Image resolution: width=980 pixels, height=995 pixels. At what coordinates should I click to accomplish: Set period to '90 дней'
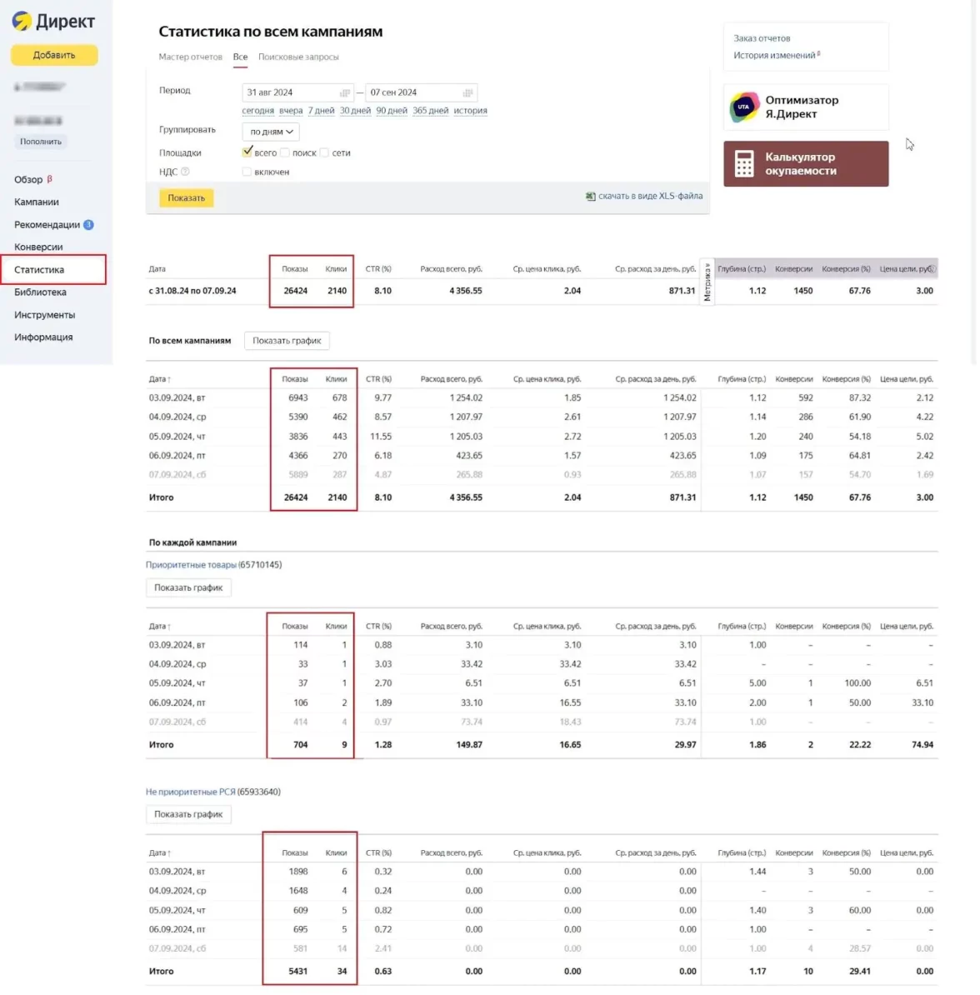[x=392, y=110]
